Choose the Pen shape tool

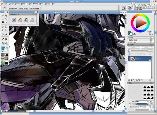point(3,26)
